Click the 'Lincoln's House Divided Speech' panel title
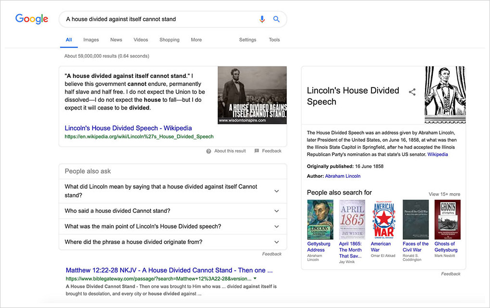This screenshot has height=308, width=490. tap(353, 96)
